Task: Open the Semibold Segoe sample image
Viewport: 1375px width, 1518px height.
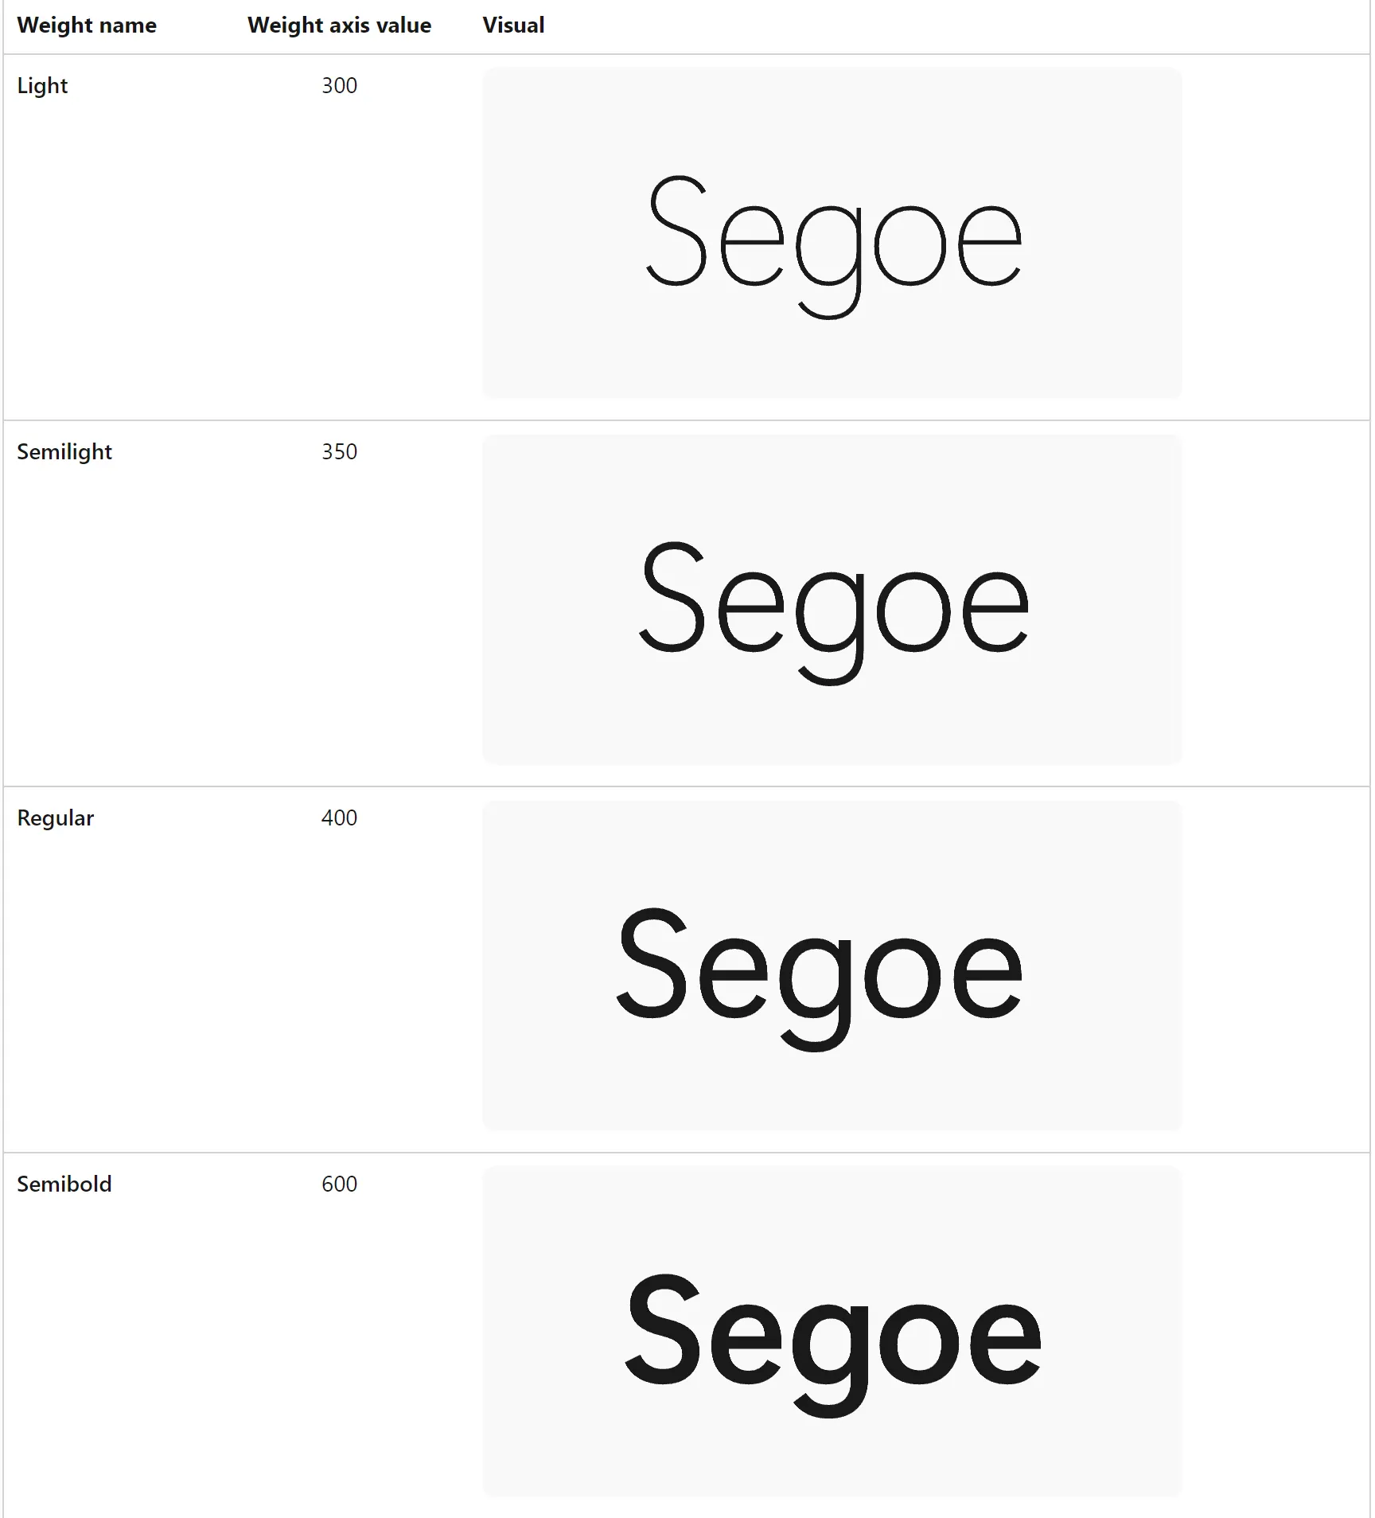Action: (x=832, y=1331)
